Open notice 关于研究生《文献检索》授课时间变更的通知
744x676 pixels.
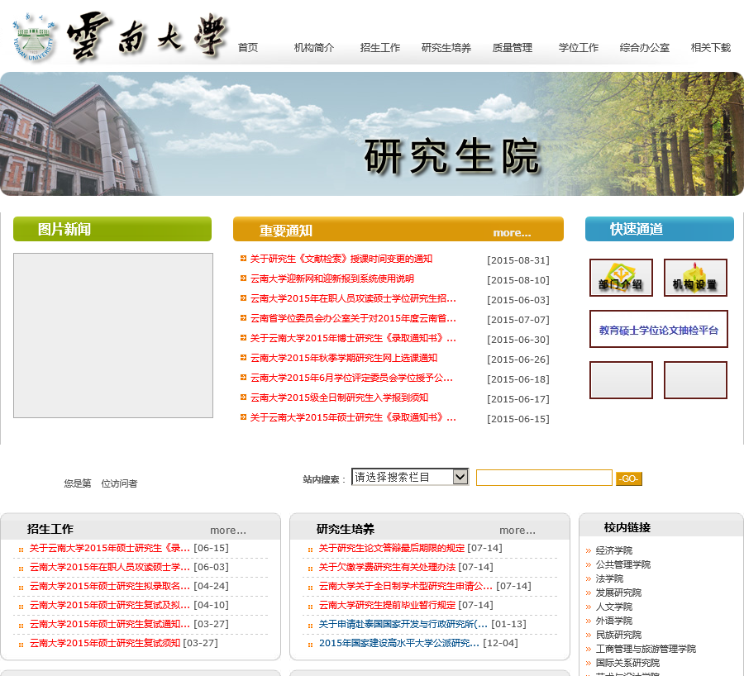(x=341, y=259)
